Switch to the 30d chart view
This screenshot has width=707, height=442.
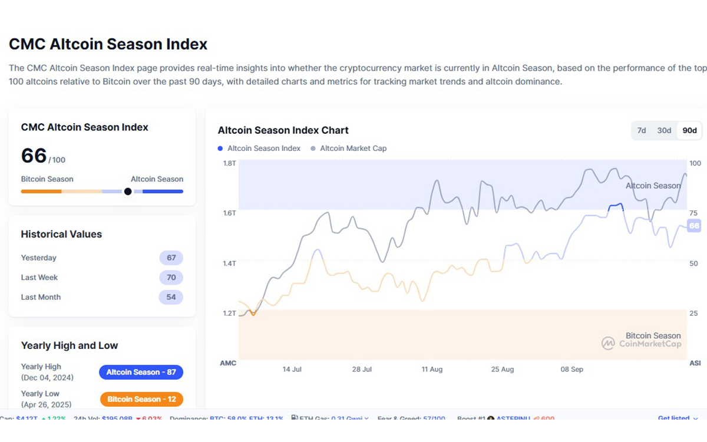click(x=664, y=130)
